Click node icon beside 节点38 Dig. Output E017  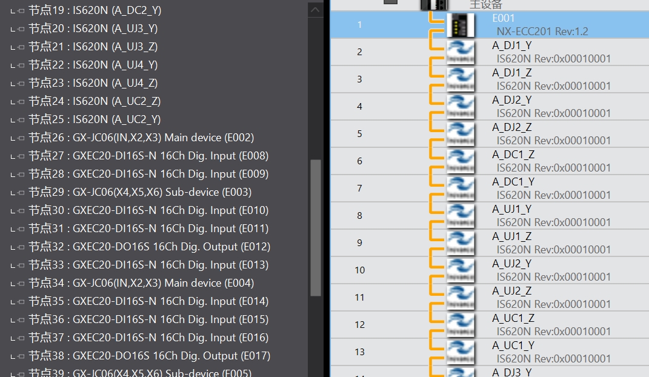coord(21,357)
